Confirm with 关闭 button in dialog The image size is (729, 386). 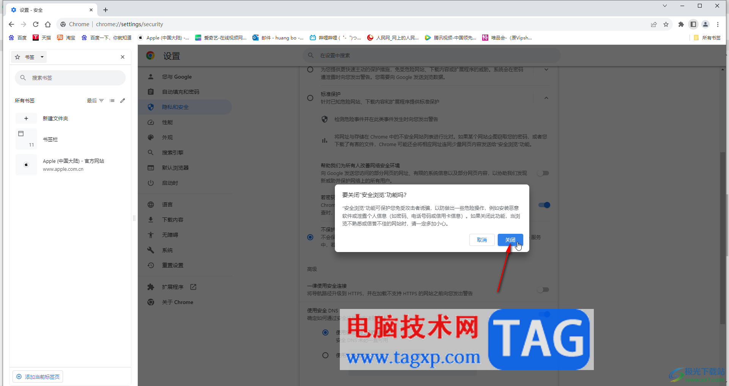510,240
